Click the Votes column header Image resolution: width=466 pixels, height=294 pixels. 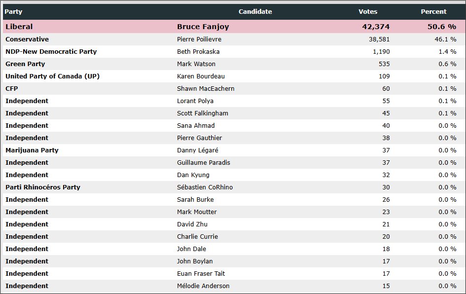(368, 12)
